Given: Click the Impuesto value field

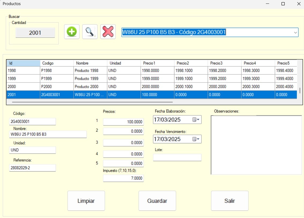Looking at the screenshot, I should click(x=123, y=178).
